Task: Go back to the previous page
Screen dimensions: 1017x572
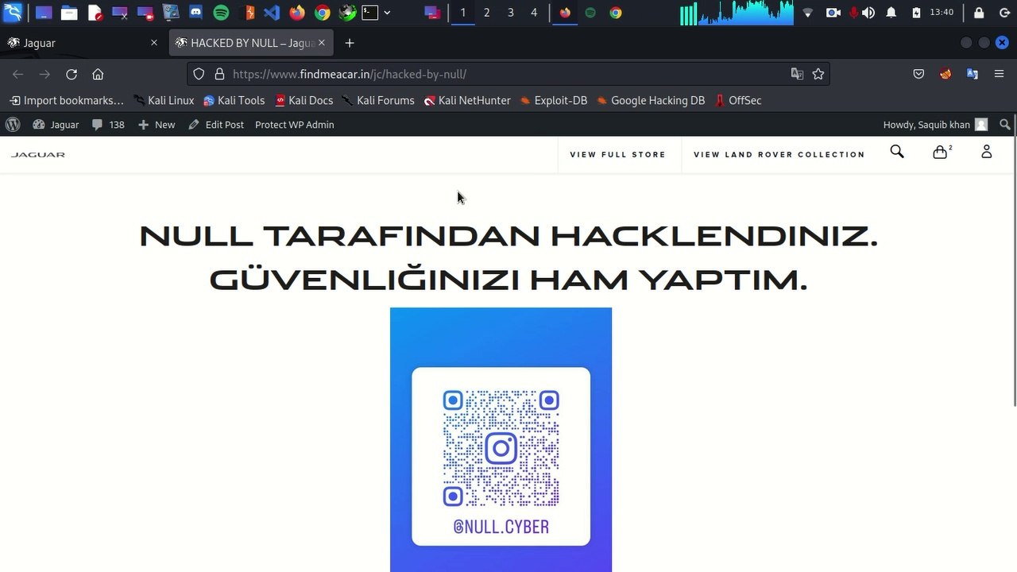Action: tap(18, 74)
